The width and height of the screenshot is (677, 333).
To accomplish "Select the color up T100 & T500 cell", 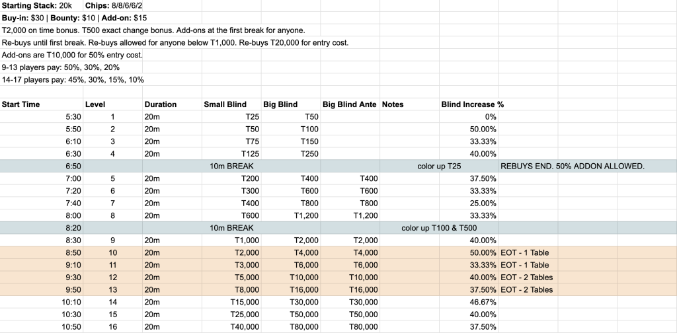I will click(x=439, y=228).
